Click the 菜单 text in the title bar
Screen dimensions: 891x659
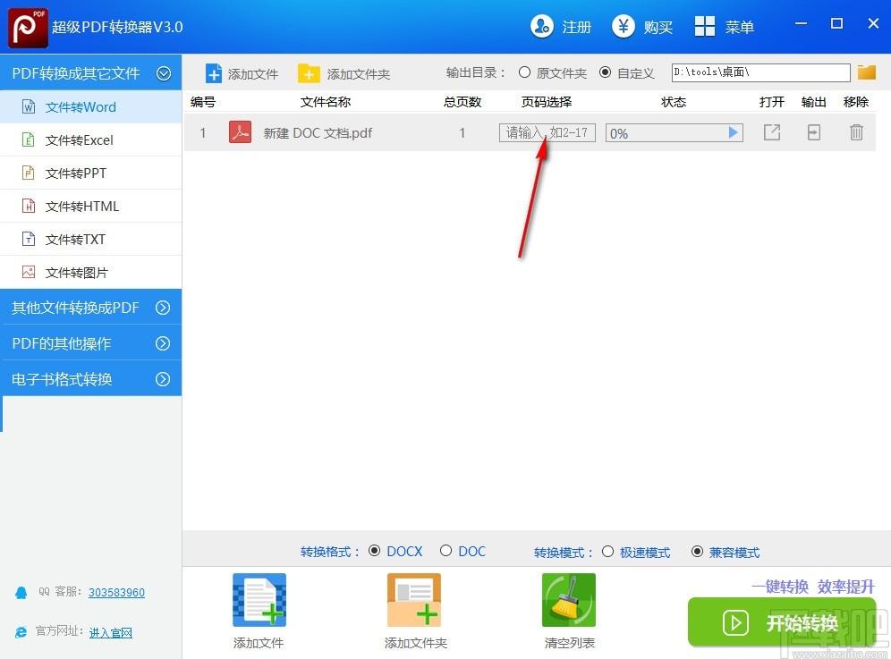click(740, 27)
